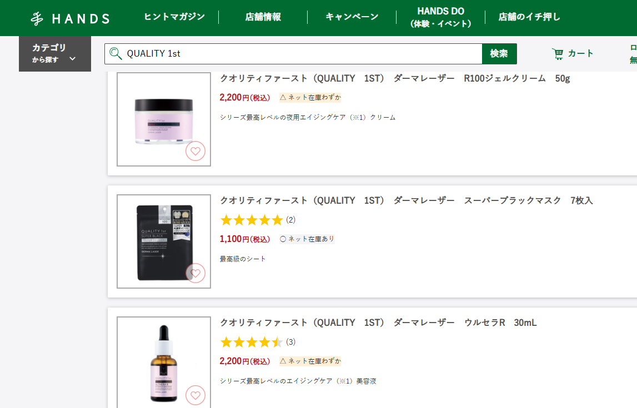The image size is (637, 408).
Task: Open the cart icon
Action: [x=558, y=54]
